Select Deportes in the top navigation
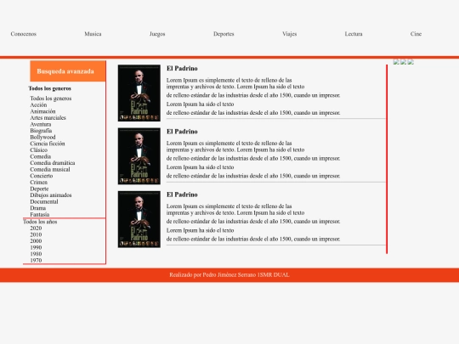Viewport: 459px width, 344px height. point(224,34)
